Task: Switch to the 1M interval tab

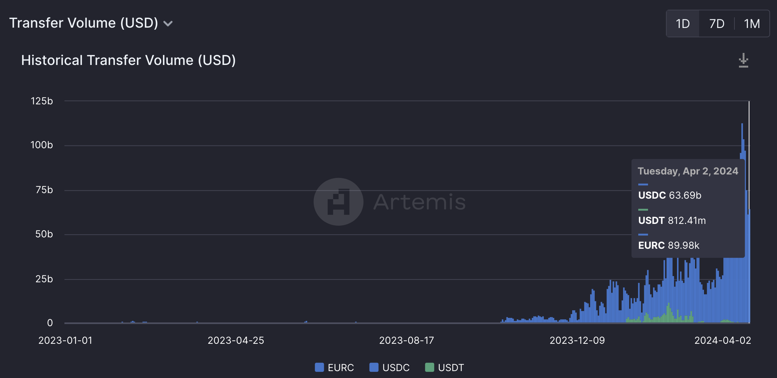Action: (x=752, y=24)
